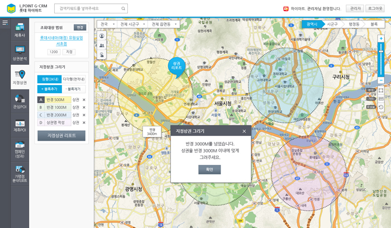Click the 반경 2000M blue name field
The height and width of the screenshot is (228, 391).
[x=58, y=115]
